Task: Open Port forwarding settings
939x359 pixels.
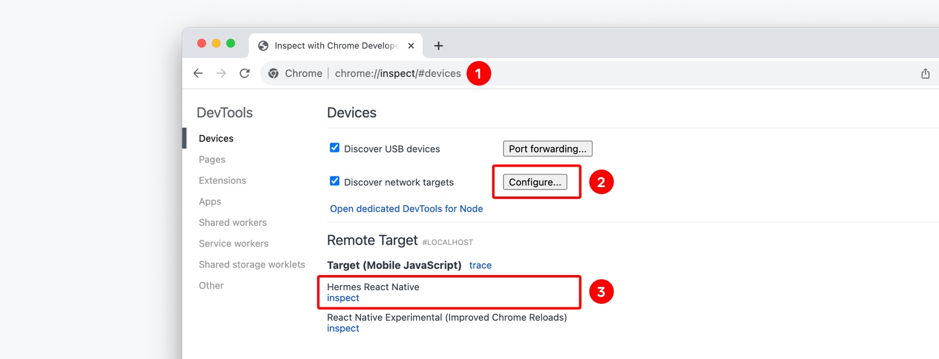Action: coord(548,148)
